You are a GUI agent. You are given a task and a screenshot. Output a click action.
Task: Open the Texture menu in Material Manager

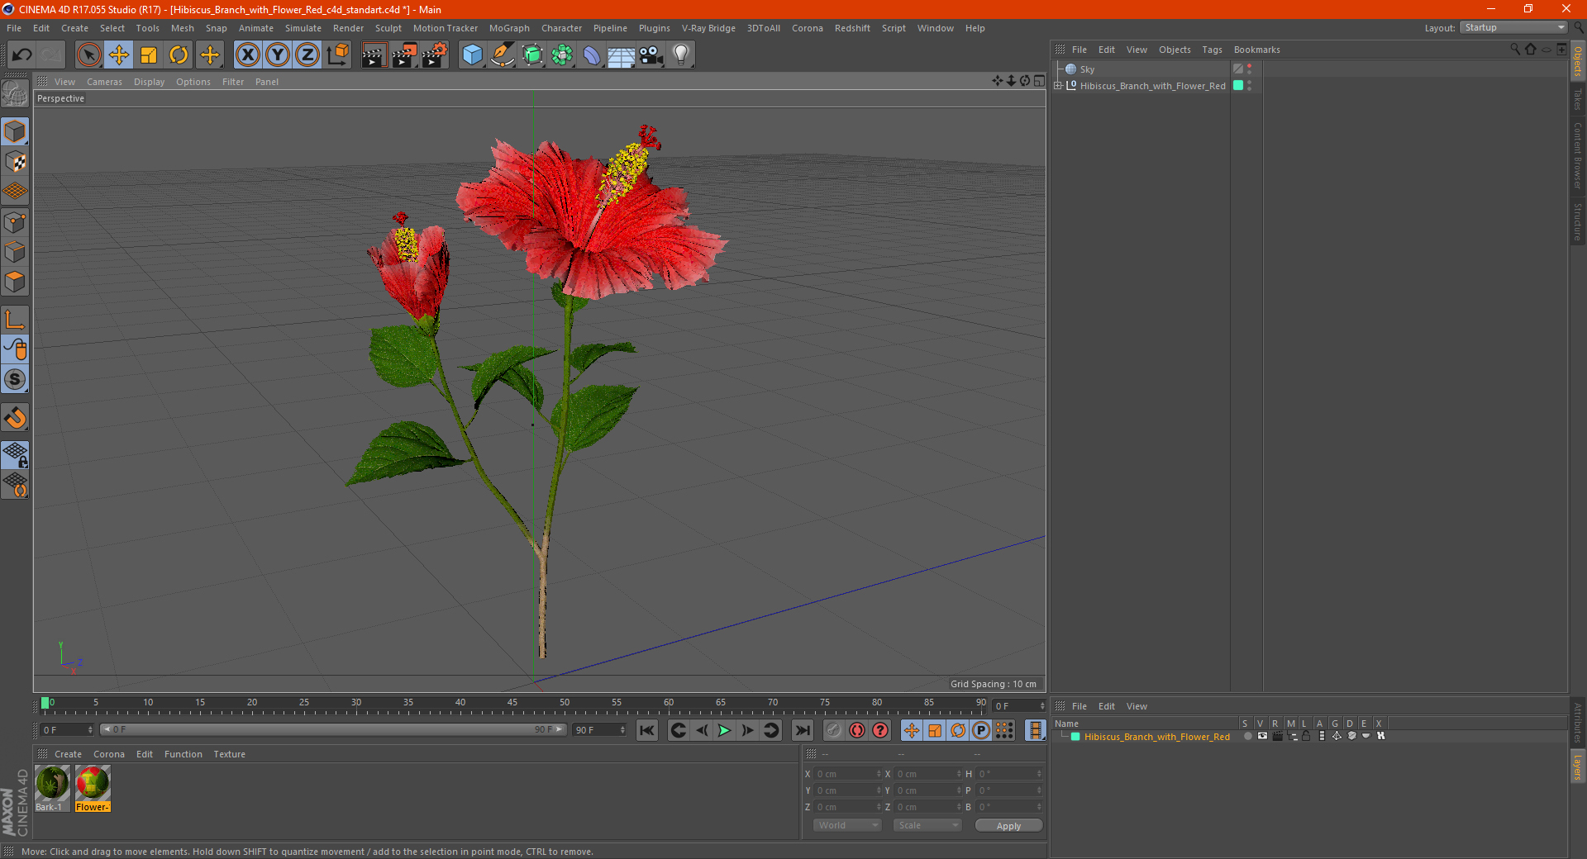pyautogui.click(x=229, y=754)
